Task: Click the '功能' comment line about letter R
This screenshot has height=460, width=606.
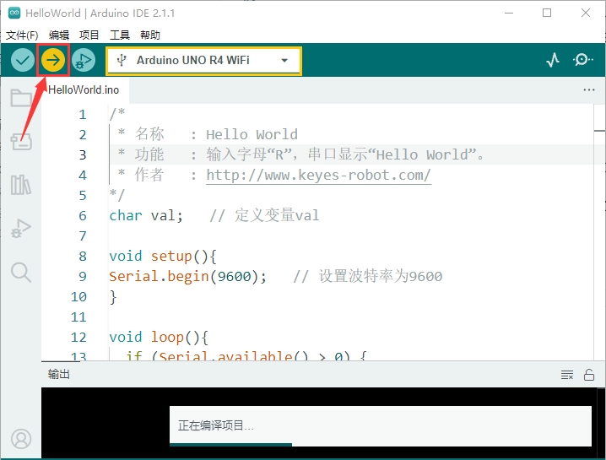Action: [x=300, y=154]
